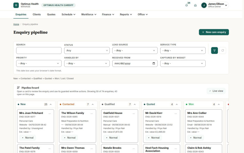The height and width of the screenshot is (153, 244).
Task: Open the Handled By dropdown
Action: click(87, 64)
